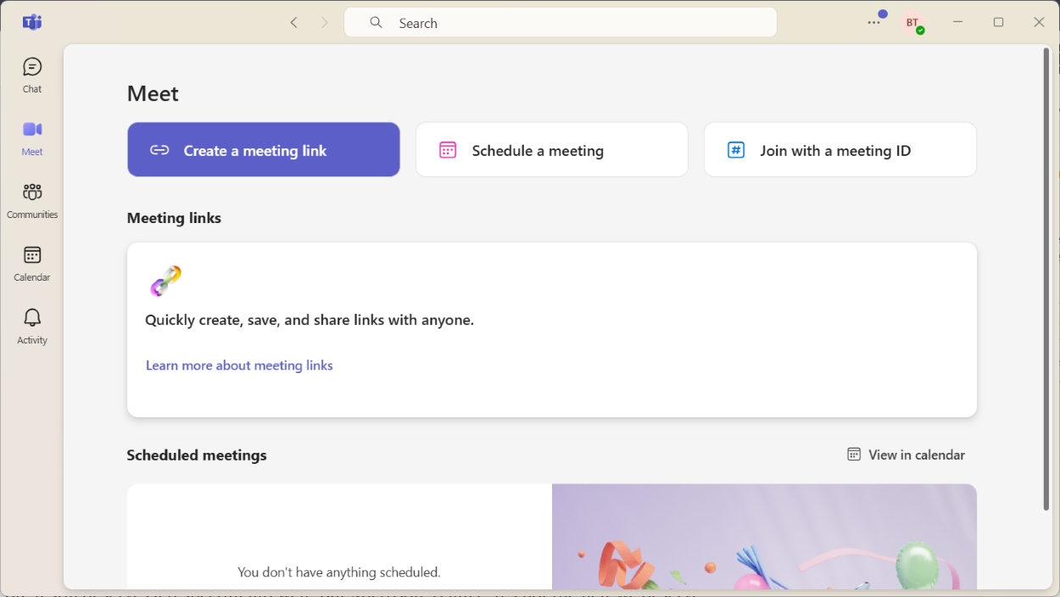The image size is (1060, 597).
Task: Click the back navigation arrow
Action: 293,22
